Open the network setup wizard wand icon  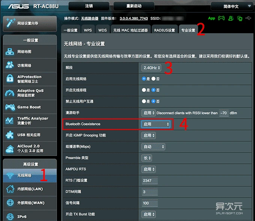(x=10, y=23)
